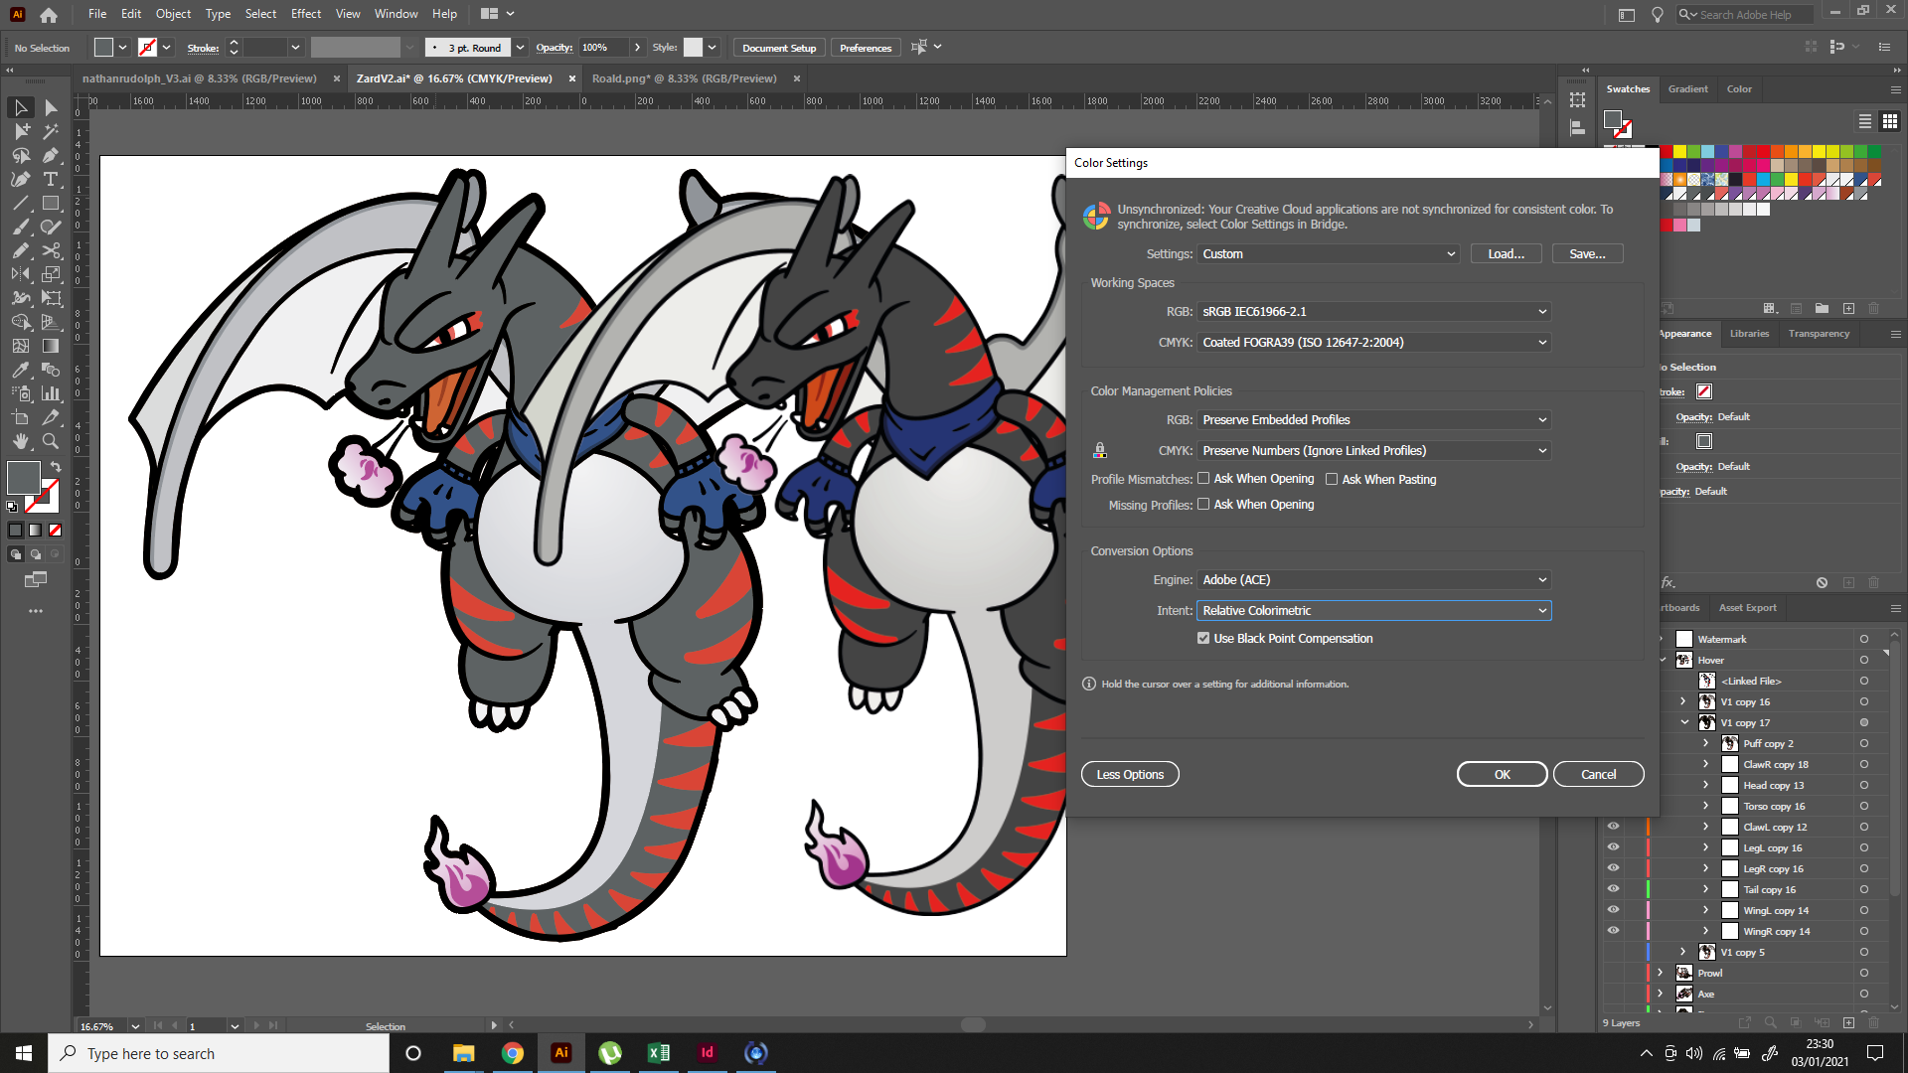The height and width of the screenshot is (1073, 1908).
Task: Swap fill and stroke colors
Action: [x=56, y=467]
